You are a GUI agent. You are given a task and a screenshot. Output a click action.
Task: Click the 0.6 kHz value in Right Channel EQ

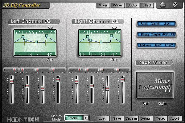pyautogui.click(x=95, y=54)
